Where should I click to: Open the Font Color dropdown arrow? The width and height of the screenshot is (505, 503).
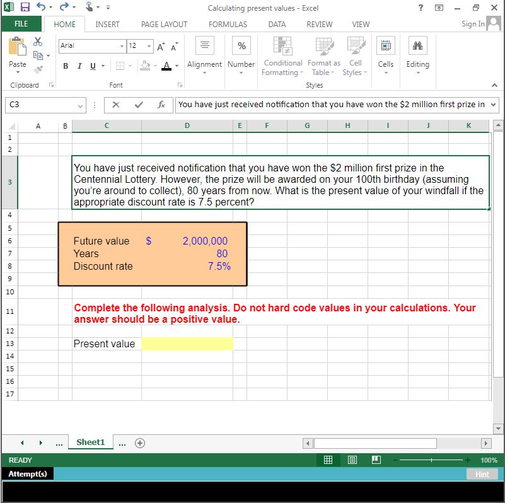[x=177, y=66]
